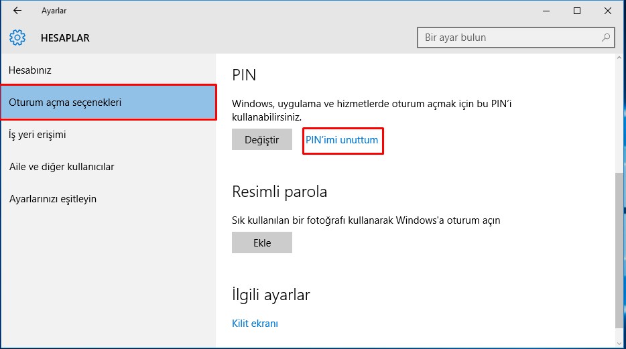Click the HESAPLAR heading text
Image resolution: width=626 pixels, height=349 pixels.
(x=65, y=38)
